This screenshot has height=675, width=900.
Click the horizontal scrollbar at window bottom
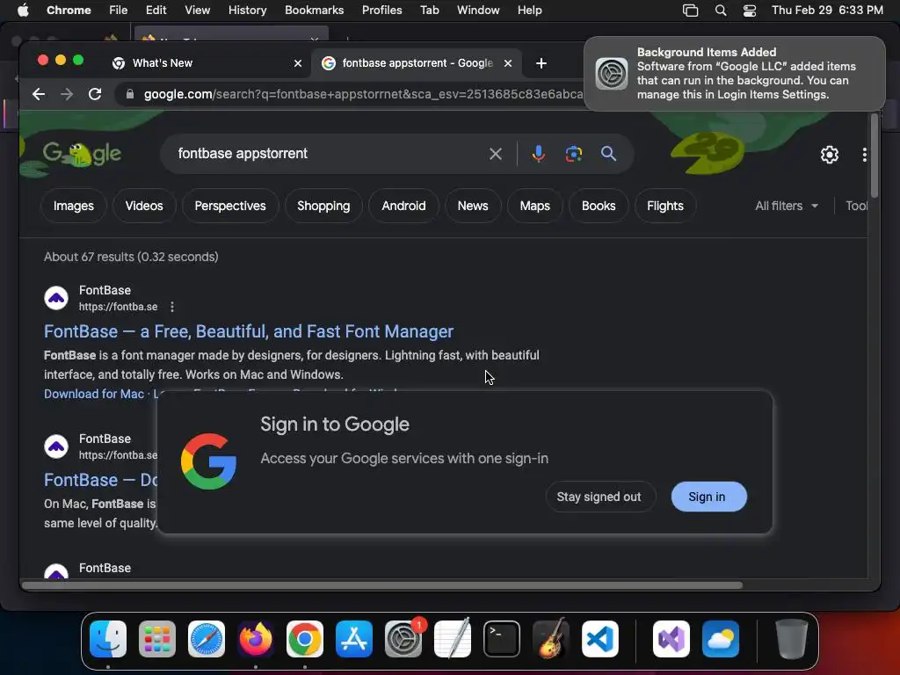coord(382,585)
